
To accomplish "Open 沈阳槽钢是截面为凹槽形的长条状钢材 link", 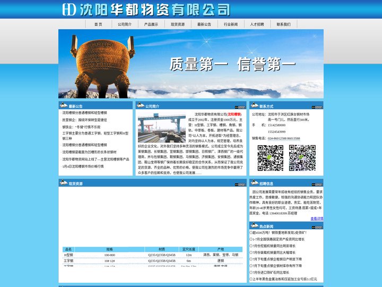I will click(89, 152).
